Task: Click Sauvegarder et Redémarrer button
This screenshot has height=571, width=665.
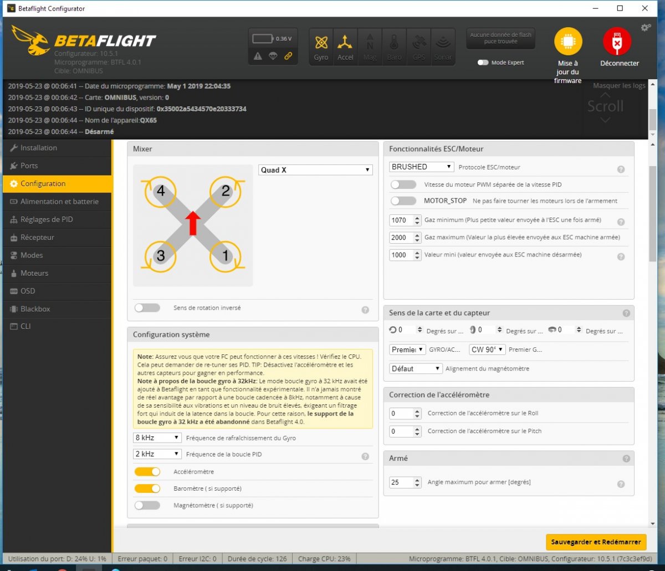Action: pos(596,542)
